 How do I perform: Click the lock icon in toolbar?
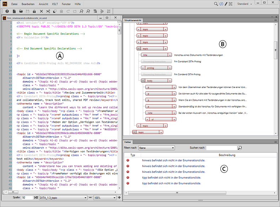(33, 11)
